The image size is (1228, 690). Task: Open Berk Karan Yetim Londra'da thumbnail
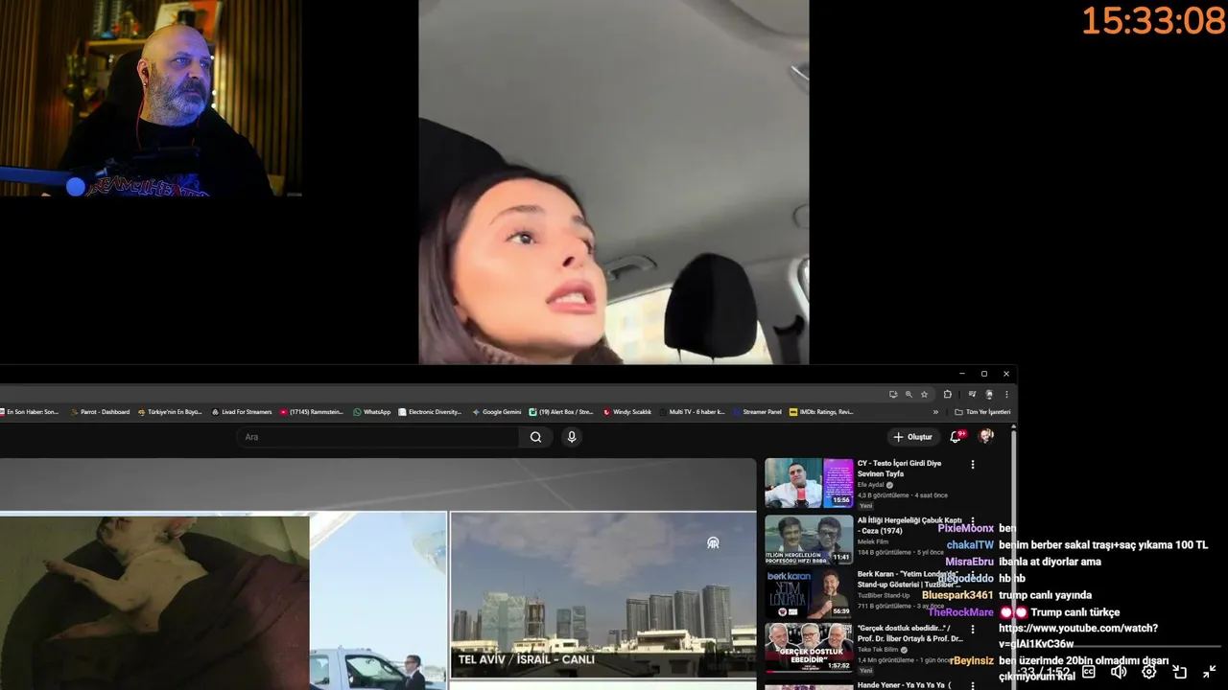(x=809, y=593)
